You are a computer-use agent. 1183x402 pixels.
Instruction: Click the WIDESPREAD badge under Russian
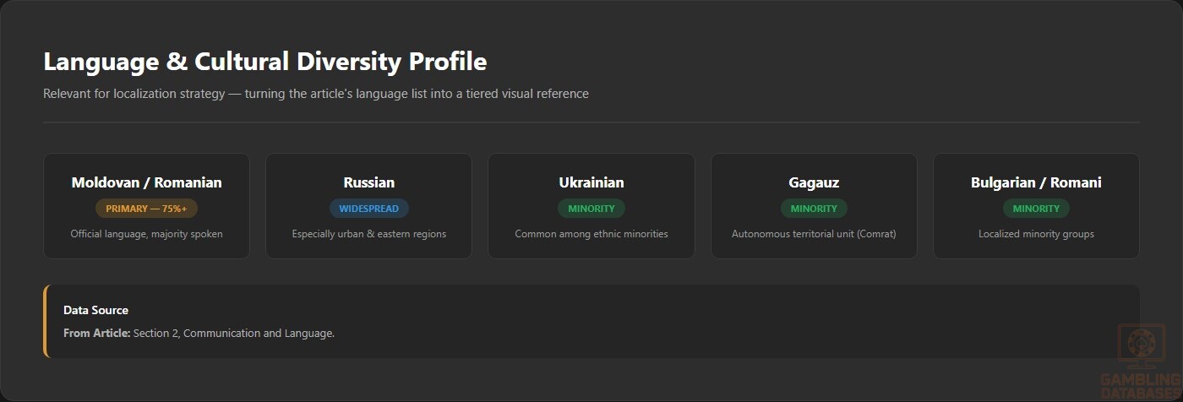368,209
